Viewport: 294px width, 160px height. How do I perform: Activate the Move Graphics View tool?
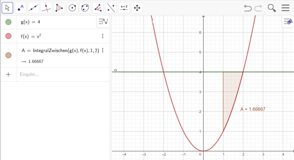(137, 8)
